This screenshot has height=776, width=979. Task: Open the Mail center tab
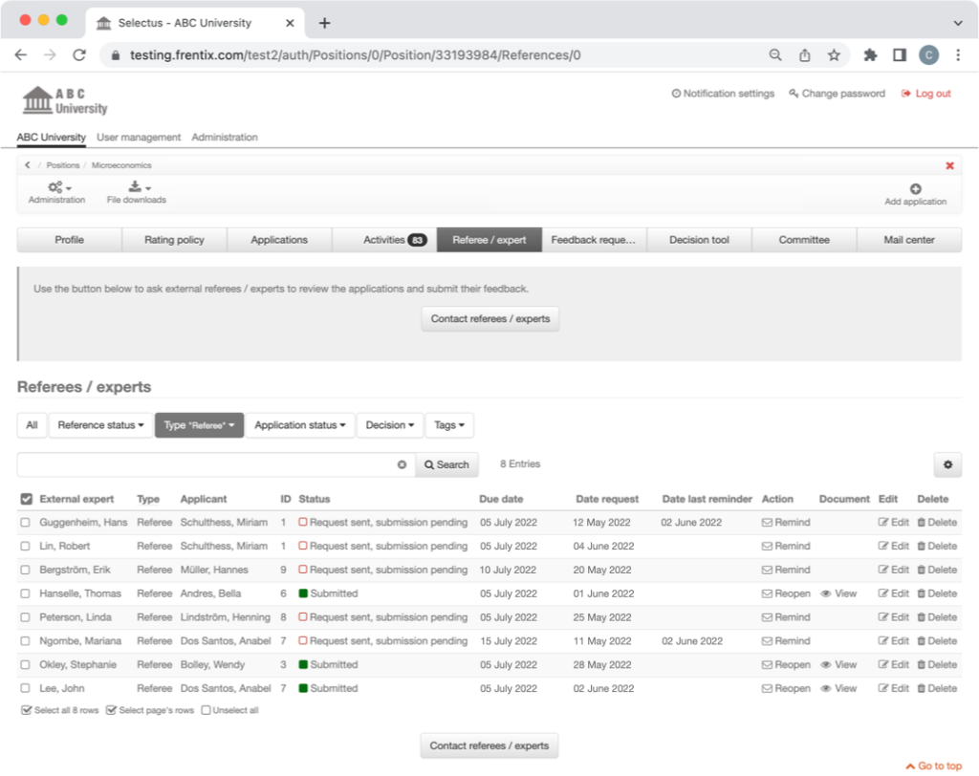point(908,240)
